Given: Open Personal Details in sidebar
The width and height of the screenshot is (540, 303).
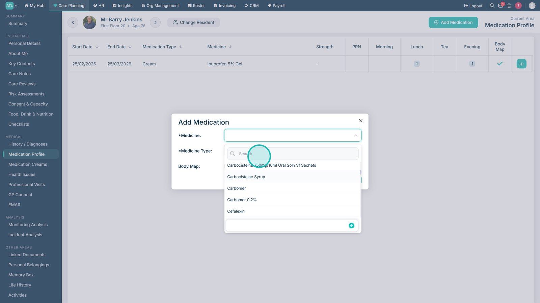Looking at the screenshot, I should [x=24, y=43].
